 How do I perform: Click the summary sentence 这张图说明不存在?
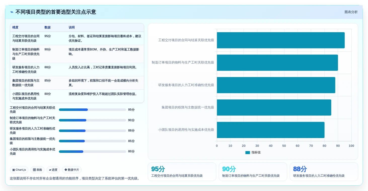click(x=75, y=178)
